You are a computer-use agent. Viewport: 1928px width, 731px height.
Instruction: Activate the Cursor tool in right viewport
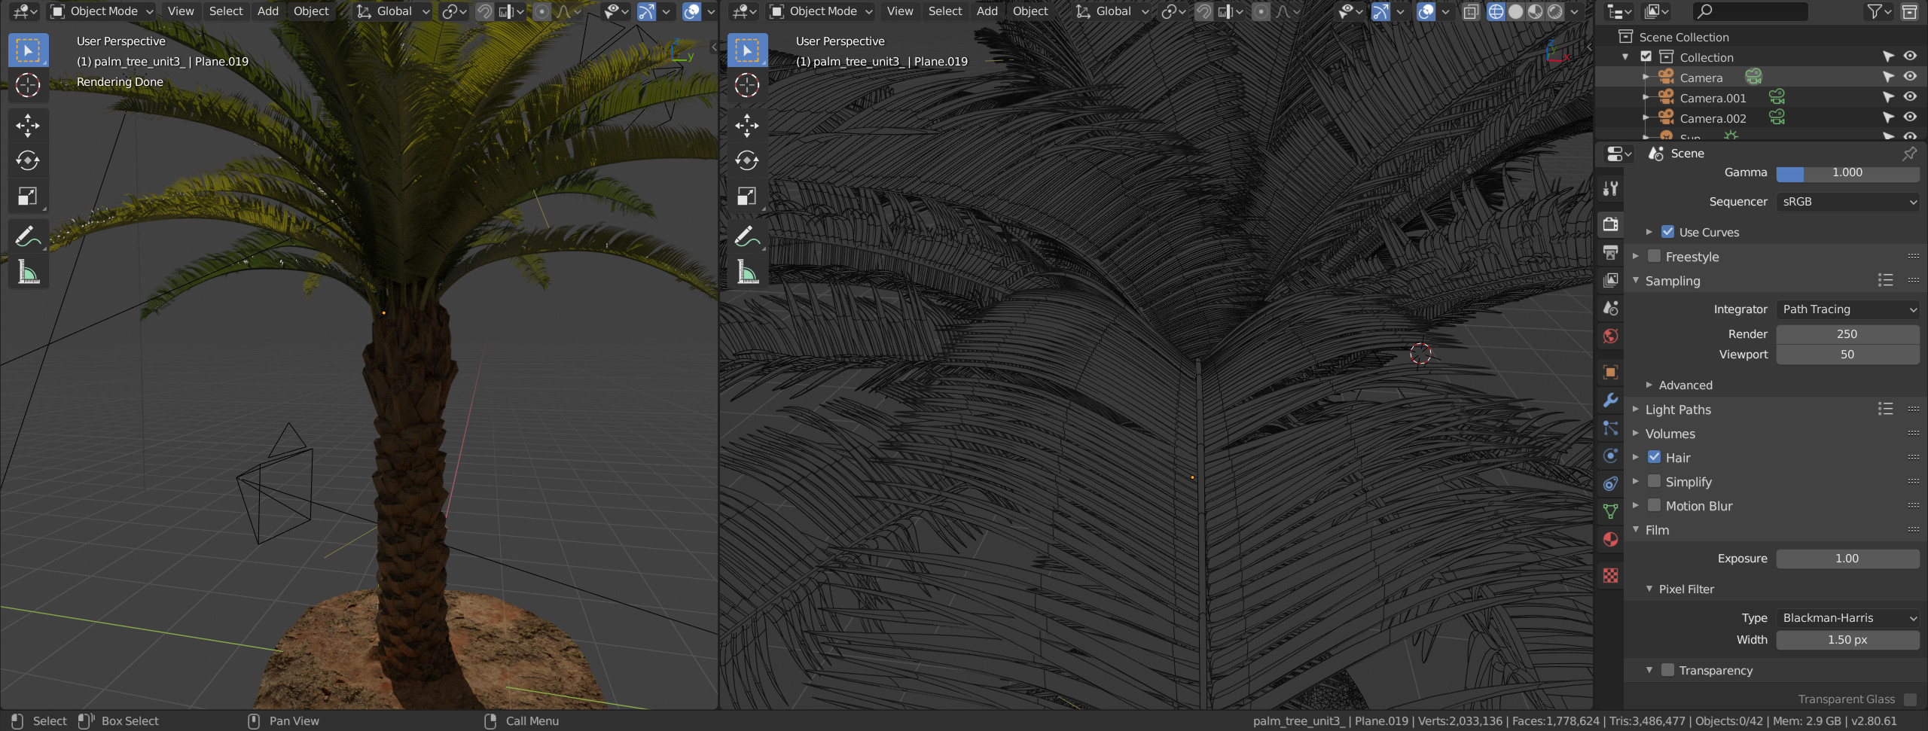(x=747, y=85)
